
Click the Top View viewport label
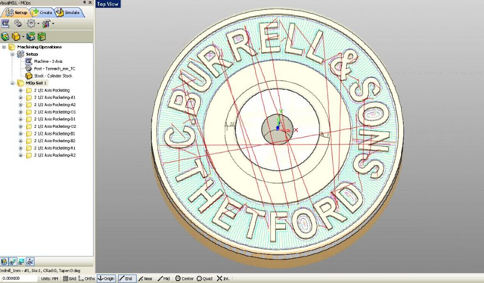(108, 4)
